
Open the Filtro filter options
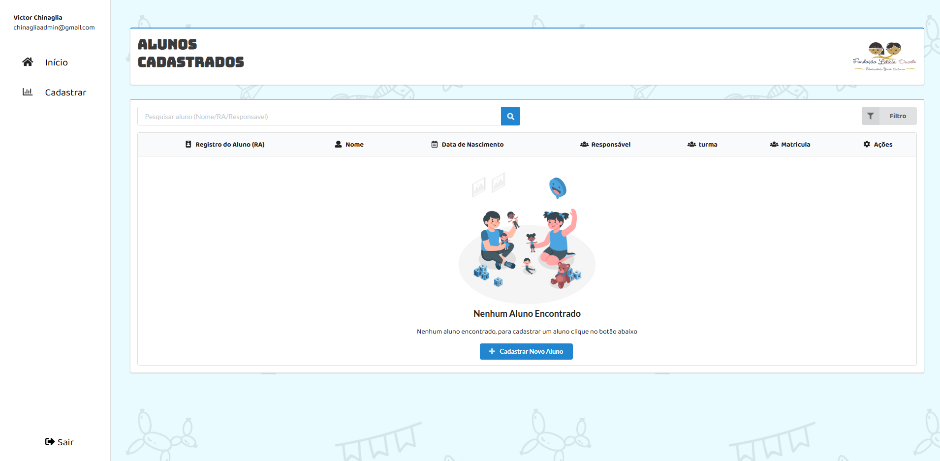(x=897, y=116)
